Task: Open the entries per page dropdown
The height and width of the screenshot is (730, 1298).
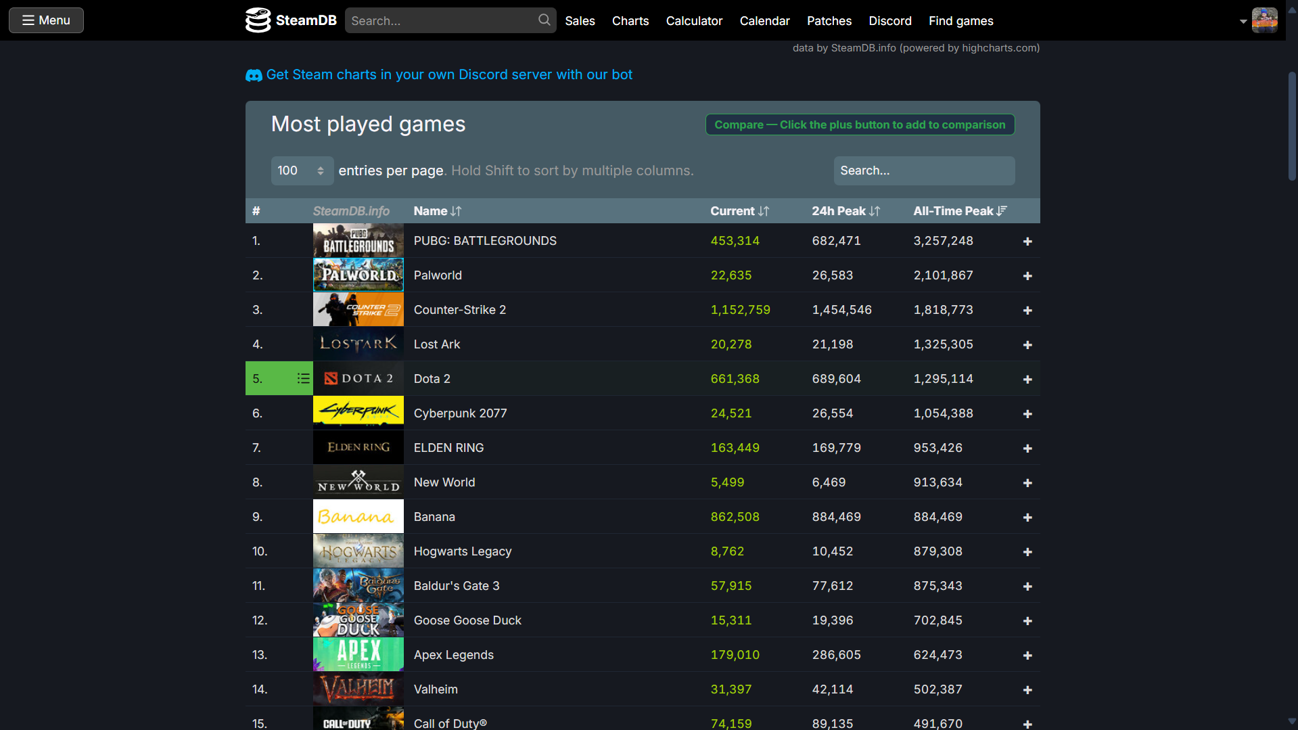Action: 302,170
